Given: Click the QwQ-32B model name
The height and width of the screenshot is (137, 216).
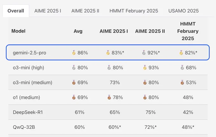Looking at the screenshot, I should pyautogui.click(x=24, y=127).
